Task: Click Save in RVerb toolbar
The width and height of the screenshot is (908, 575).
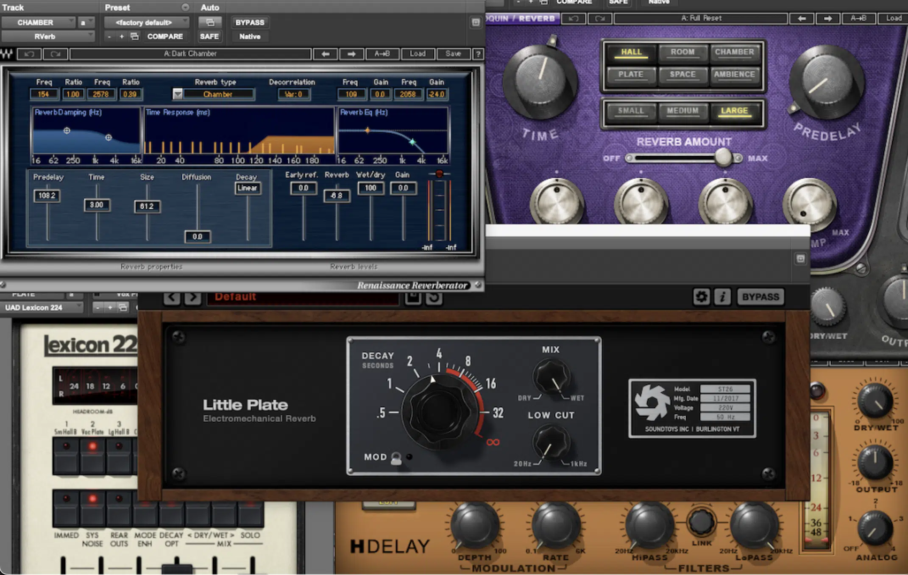Action: pos(453,54)
